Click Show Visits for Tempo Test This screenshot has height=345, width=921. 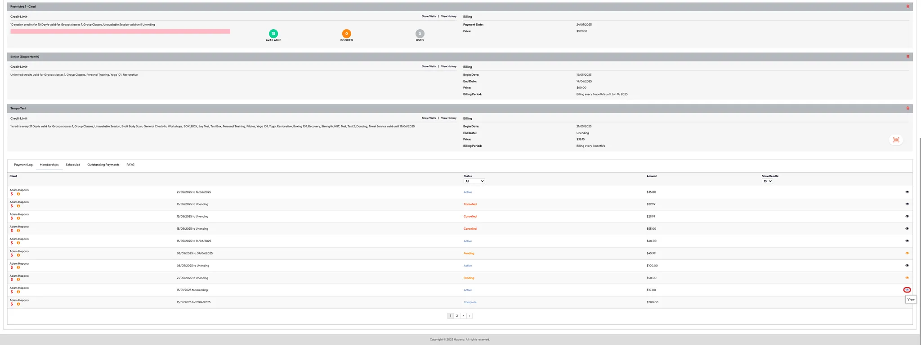(x=429, y=118)
